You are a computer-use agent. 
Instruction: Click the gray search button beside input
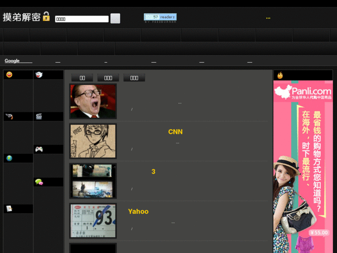click(x=115, y=18)
